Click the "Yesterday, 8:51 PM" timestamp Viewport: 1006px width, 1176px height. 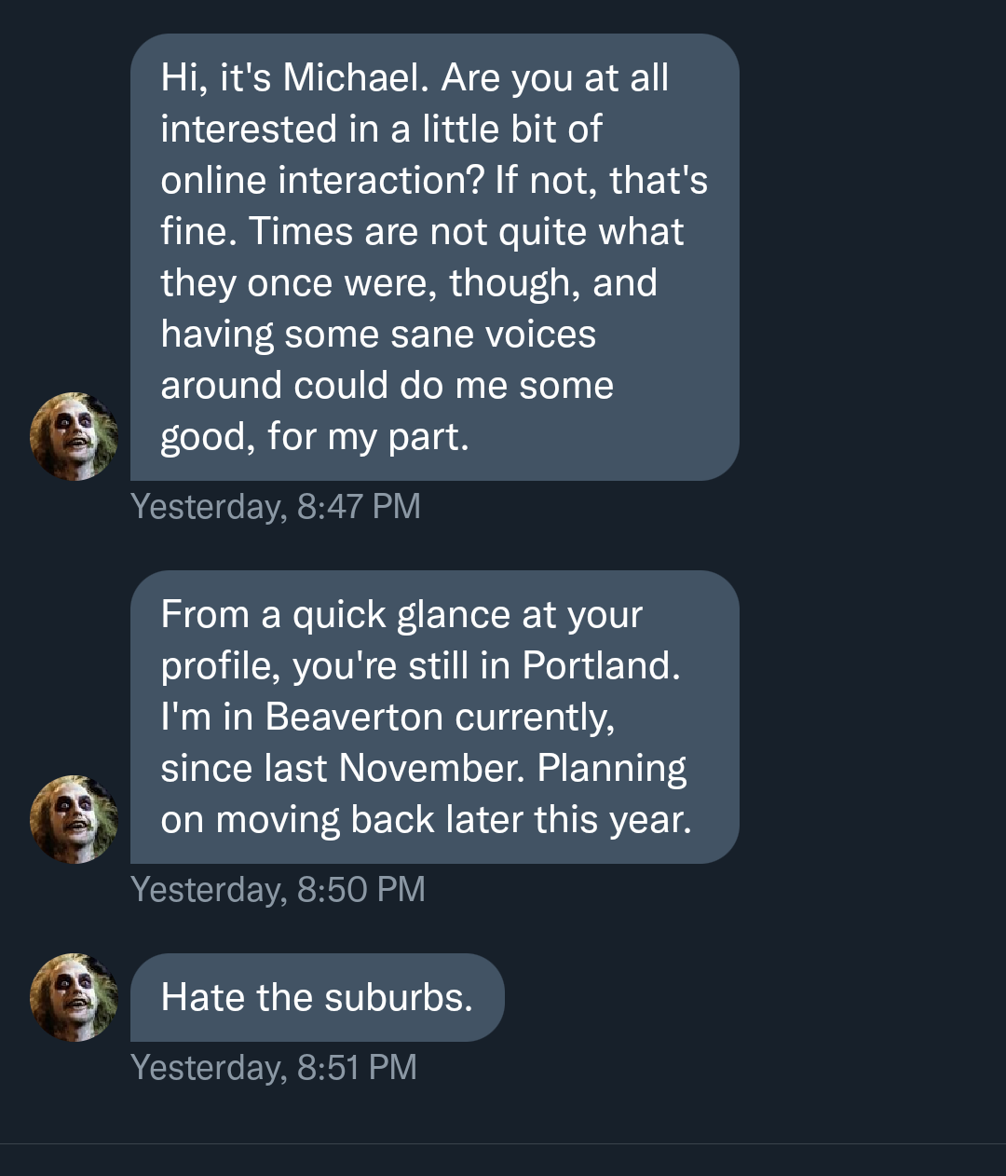pyautogui.click(x=274, y=1068)
